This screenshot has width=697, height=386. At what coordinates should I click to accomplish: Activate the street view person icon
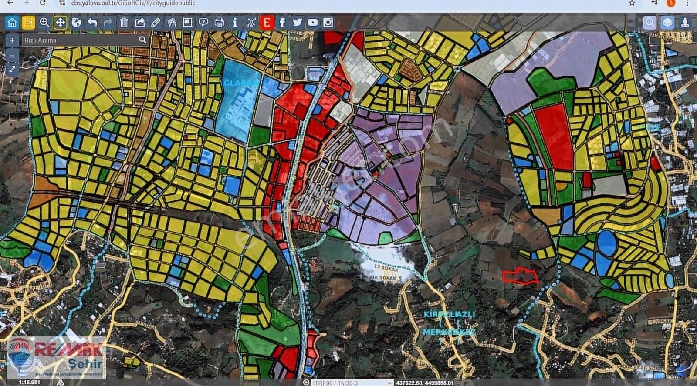685,23
